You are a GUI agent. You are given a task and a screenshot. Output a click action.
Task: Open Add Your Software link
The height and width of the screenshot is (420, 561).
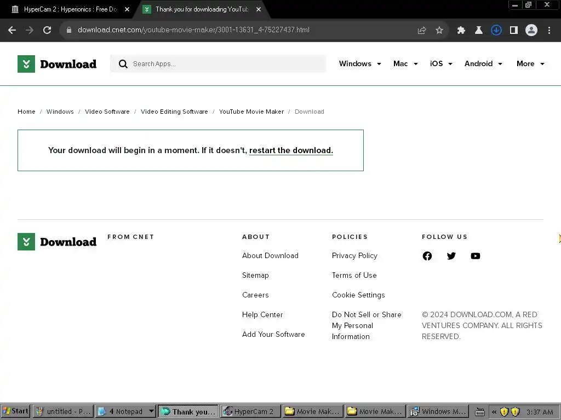tap(273, 334)
